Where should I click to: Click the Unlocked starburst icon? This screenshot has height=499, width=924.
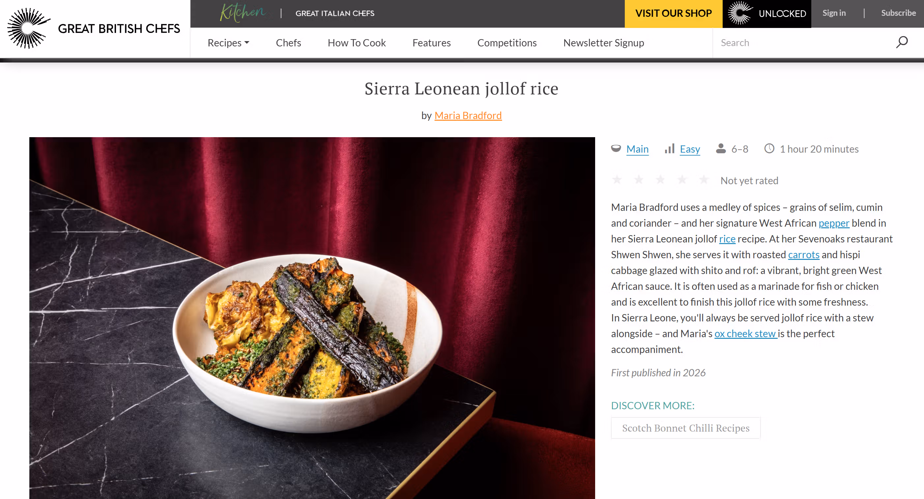(x=740, y=13)
